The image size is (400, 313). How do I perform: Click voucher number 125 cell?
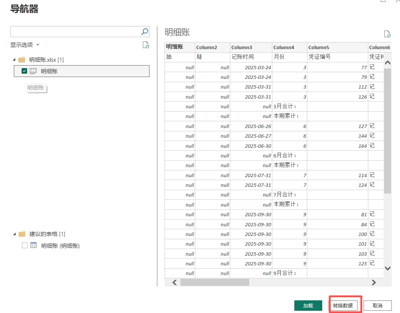tap(337, 264)
